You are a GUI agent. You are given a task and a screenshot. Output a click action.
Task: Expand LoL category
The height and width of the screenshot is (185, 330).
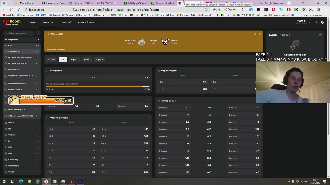pos(39,129)
